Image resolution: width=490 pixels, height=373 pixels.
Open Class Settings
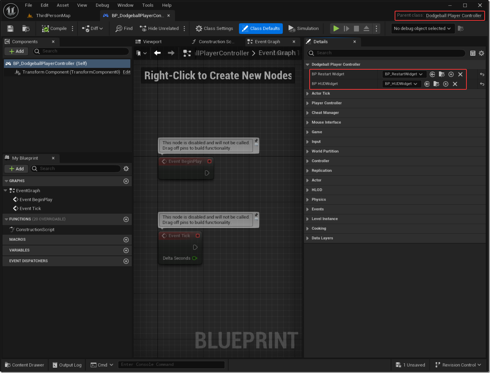pyautogui.click(x=214, y=29)
